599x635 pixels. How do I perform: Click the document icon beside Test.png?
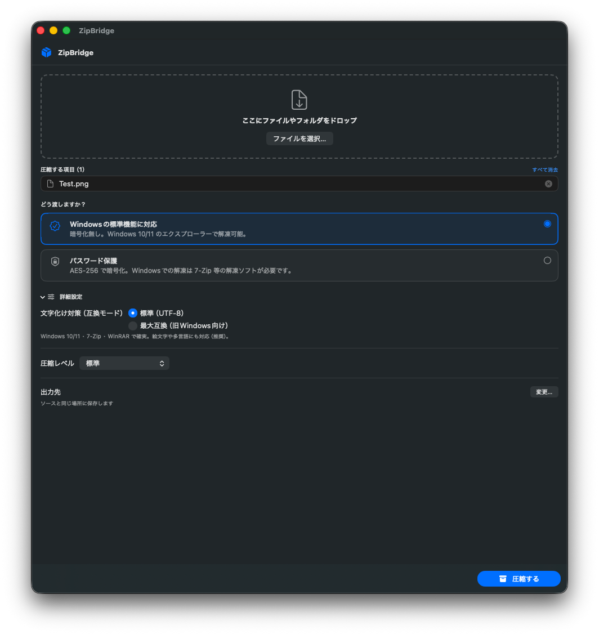coord(50,184)
